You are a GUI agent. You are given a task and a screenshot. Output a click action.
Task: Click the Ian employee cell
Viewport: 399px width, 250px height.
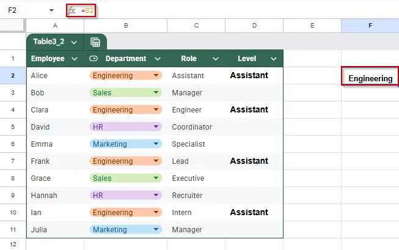coord(55,212)
